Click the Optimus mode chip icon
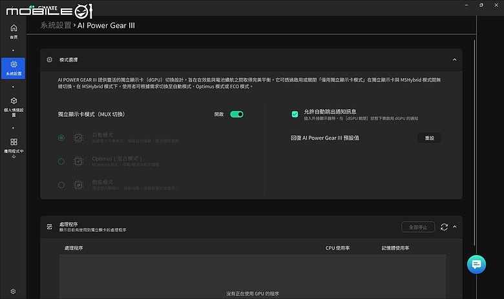The width and height of the screenshot is (504, 299). (x=78, y=161)
